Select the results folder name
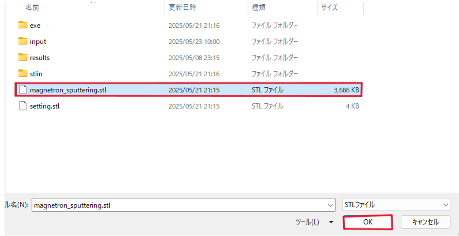The width and height of the screenshot is (459, 236). 40,58
